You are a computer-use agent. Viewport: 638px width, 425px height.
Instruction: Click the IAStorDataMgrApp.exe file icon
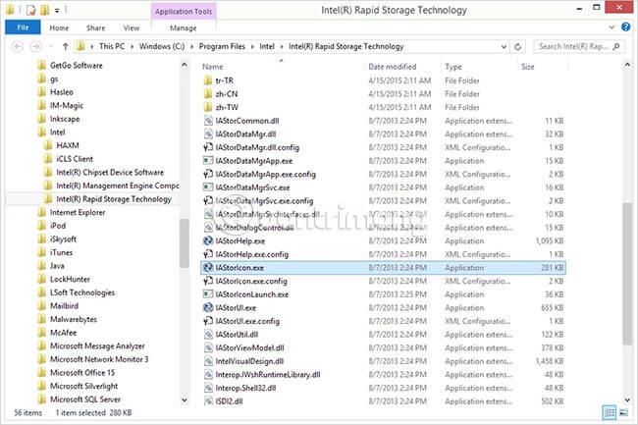coord(208,161)
